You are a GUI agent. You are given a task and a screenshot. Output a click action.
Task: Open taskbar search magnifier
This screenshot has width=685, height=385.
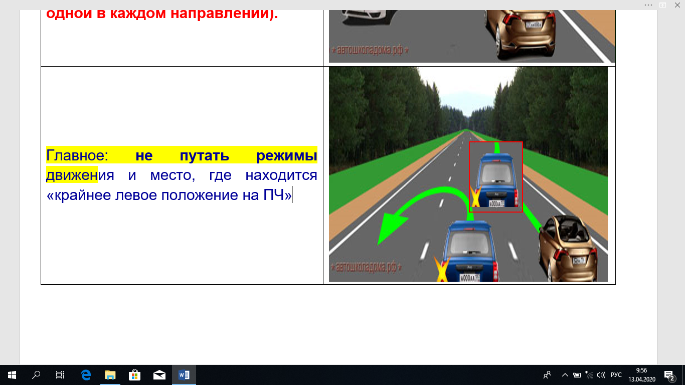[36, 374]
